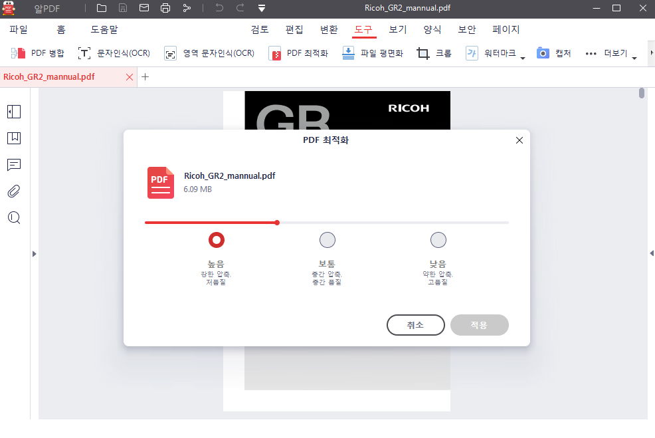Click the 알PDF app logo icon

point(9,9)
